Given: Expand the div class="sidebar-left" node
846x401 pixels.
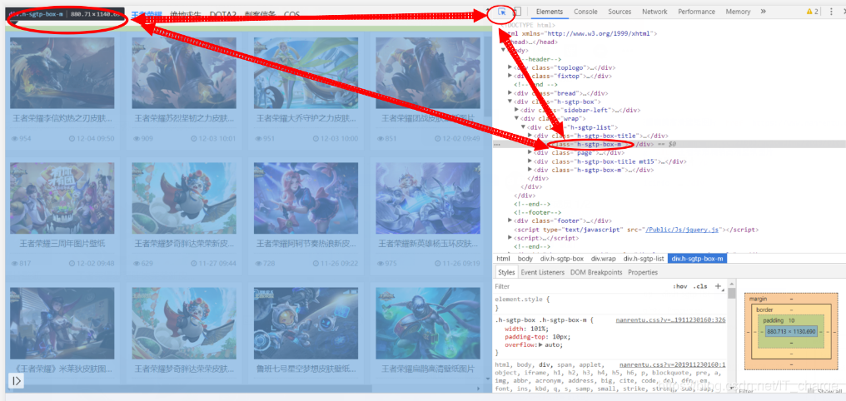Looking at the screenshot, I should (x=517, y=110).
